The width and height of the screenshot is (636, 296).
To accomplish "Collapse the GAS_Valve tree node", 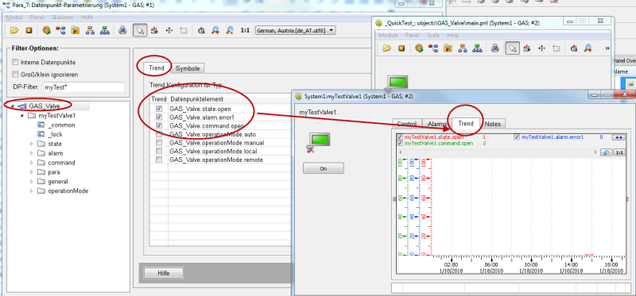I will (13, 106).
